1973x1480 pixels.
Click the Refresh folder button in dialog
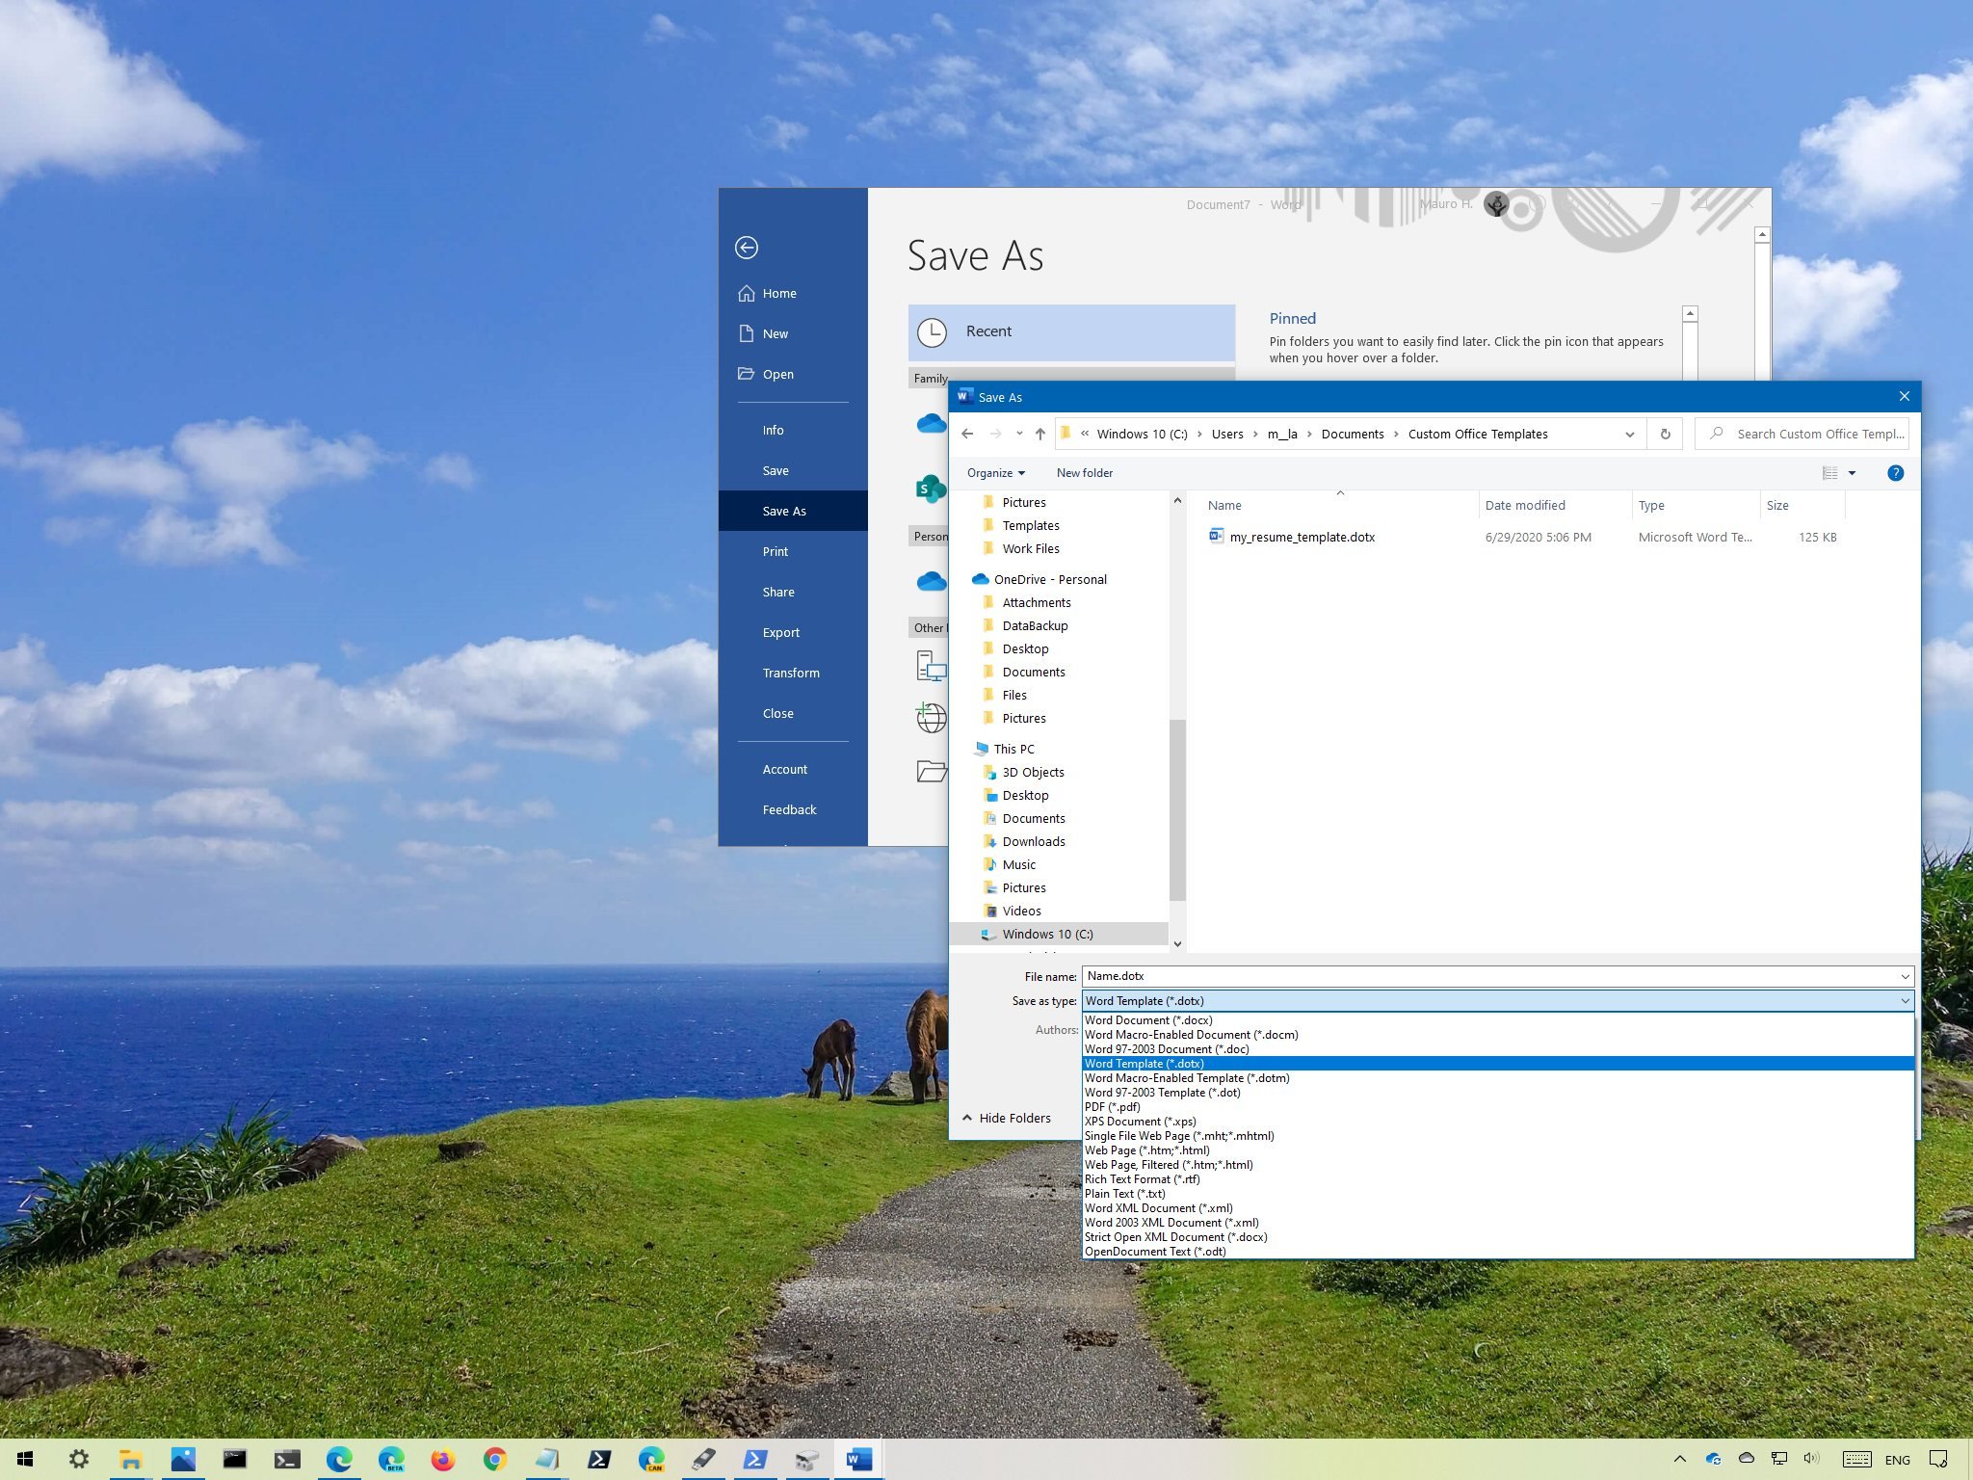[1666, 434]
